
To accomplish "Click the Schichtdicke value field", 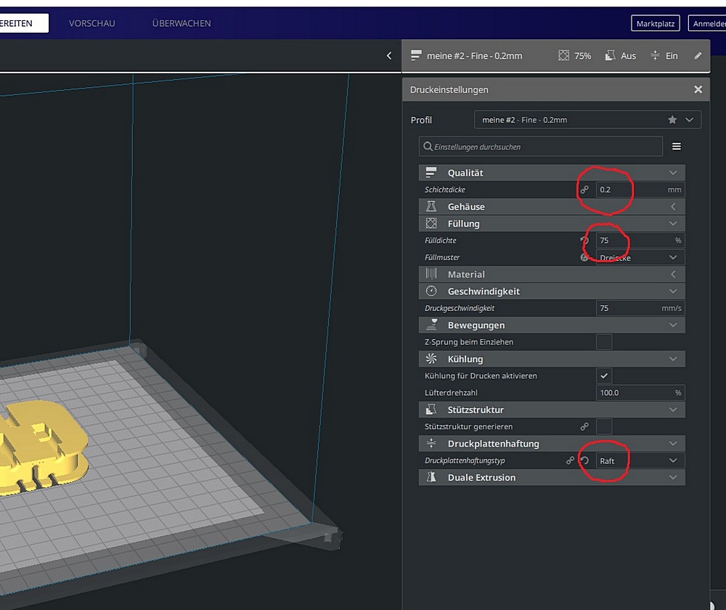I will pyautogui.click(x=640, y=190).
